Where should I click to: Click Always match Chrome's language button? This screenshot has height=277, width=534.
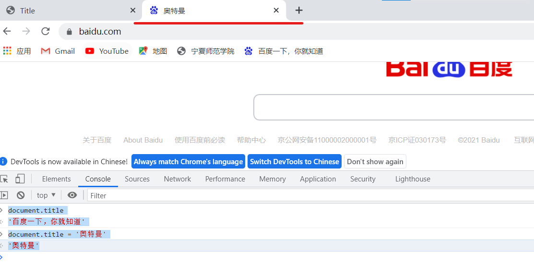(x=189, y=161)
